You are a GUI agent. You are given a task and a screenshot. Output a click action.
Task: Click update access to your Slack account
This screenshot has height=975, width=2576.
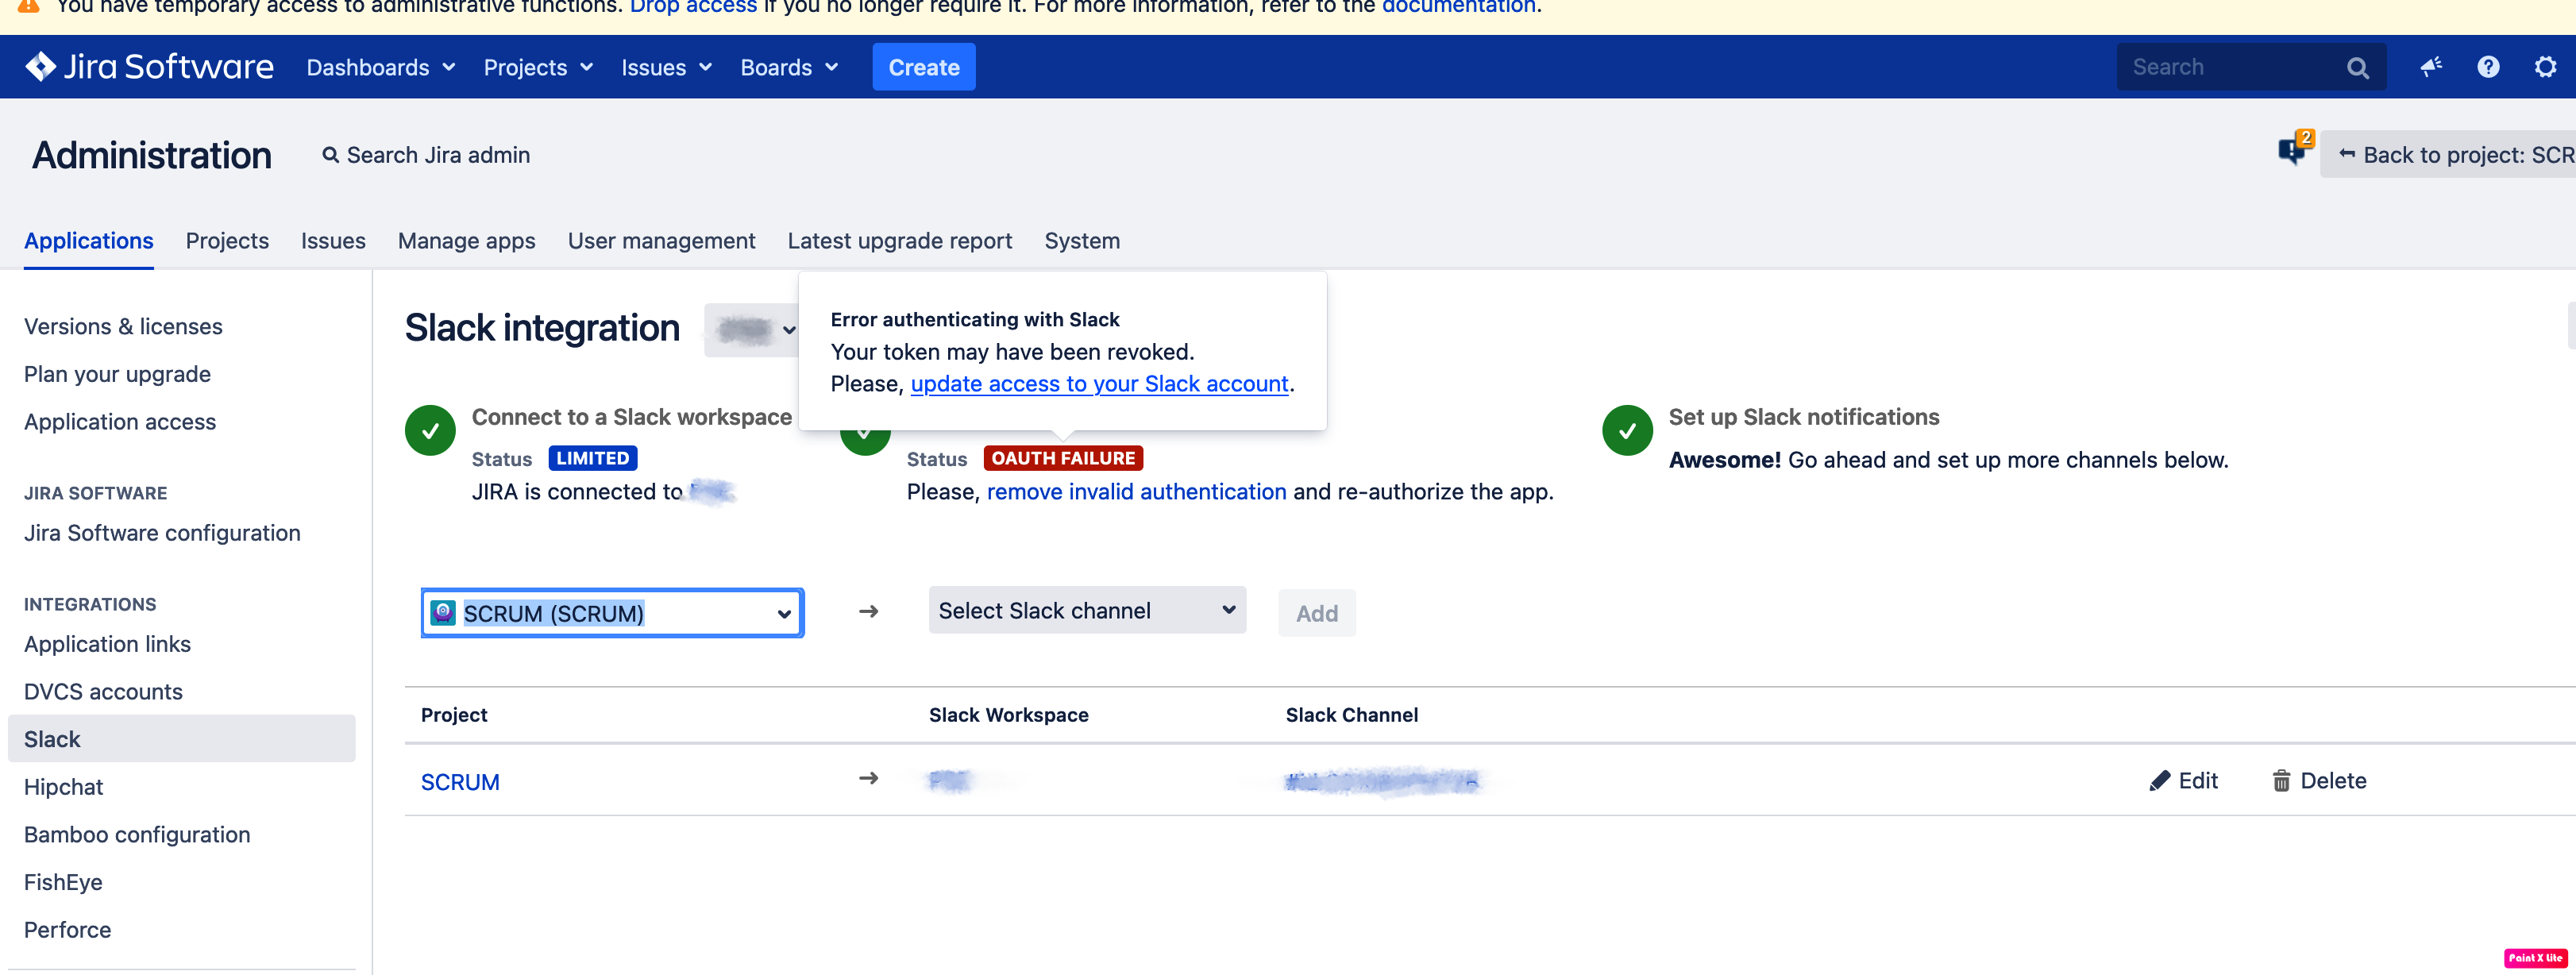click(x=1099, y=384)
